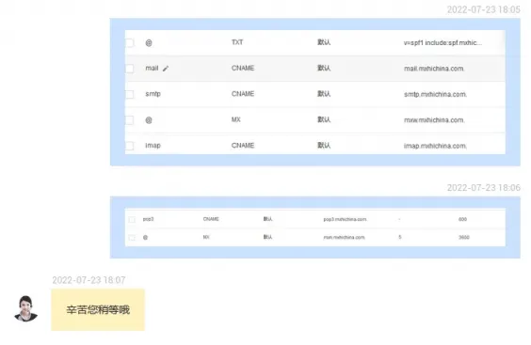Click CNAME type in the smtp row
The image size is (531, 345).
[x=243, y=94]
